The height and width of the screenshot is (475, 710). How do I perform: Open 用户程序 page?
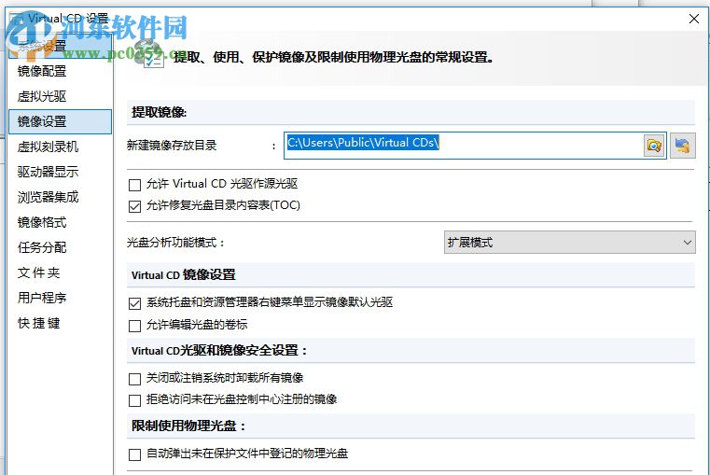tap(60, 298)
